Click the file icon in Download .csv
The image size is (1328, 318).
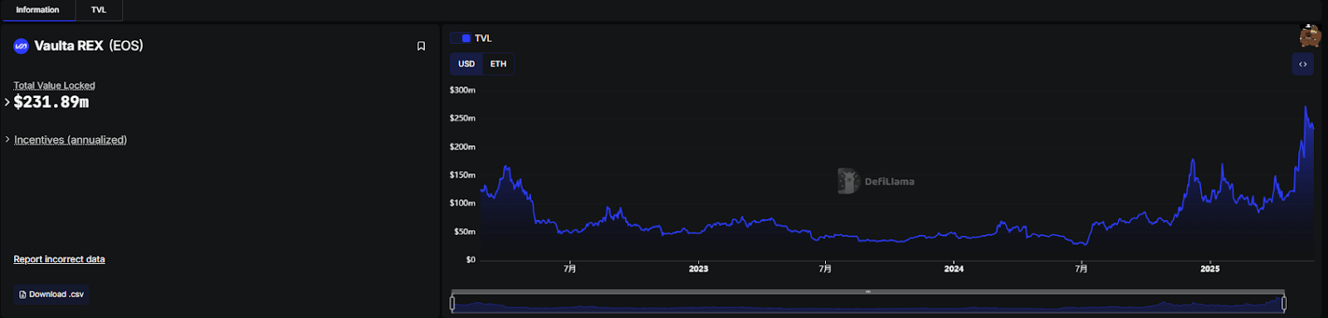click(22, 295)
